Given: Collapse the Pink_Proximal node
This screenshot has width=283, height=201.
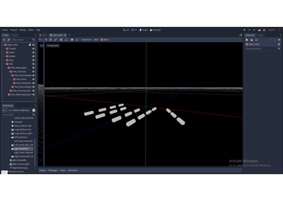Looking at the screenshot, I should tap(9, 72).
